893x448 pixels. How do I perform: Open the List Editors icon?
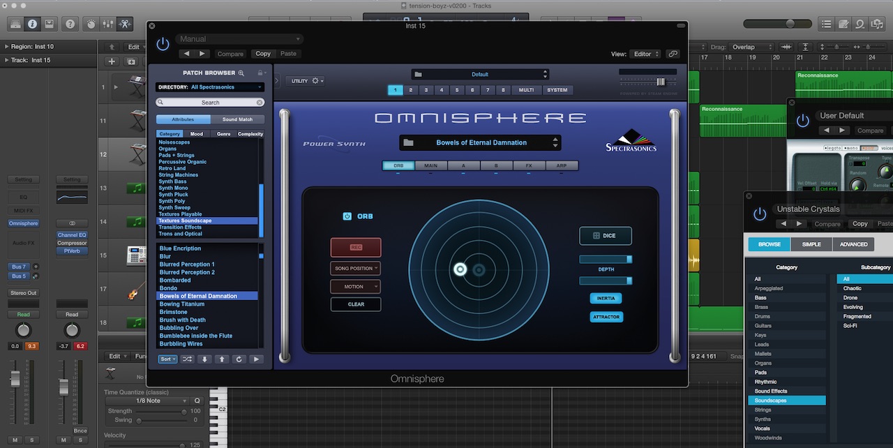tap(827, 24)
